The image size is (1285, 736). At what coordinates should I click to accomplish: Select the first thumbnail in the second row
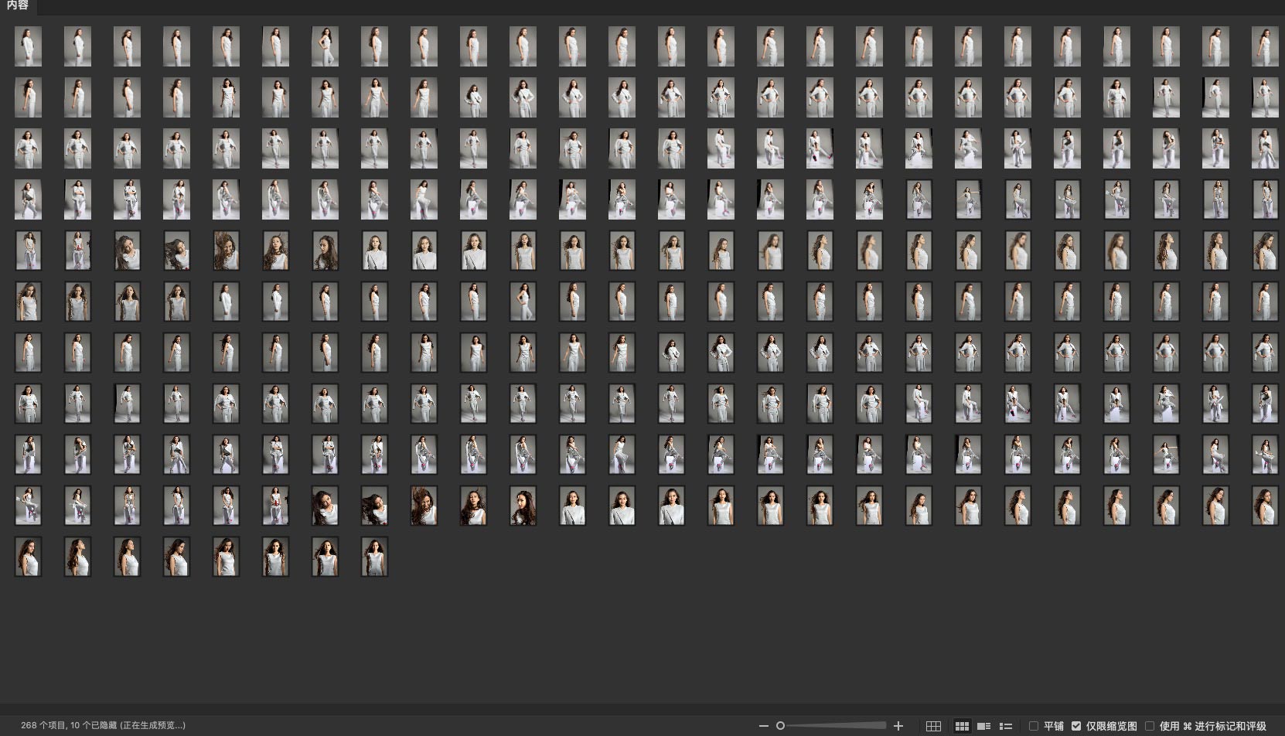point(29,97)
